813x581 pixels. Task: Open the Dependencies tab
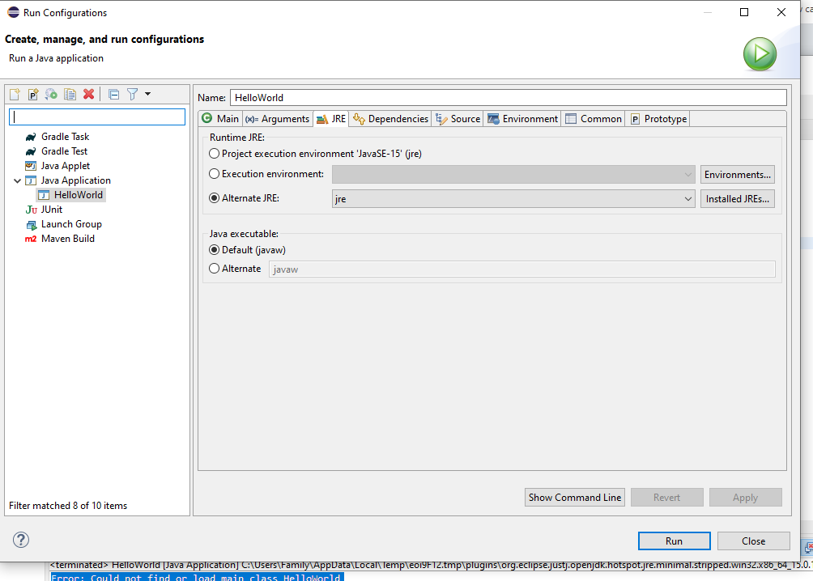(390, 119)
